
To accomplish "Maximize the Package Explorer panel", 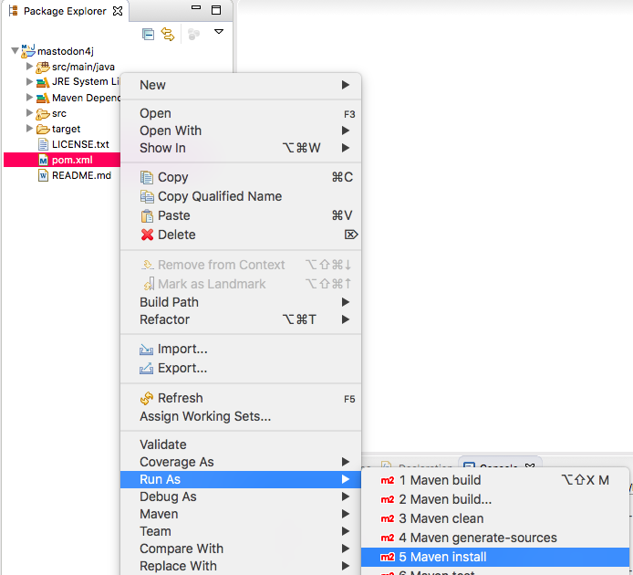I will [x=216, y=10].
